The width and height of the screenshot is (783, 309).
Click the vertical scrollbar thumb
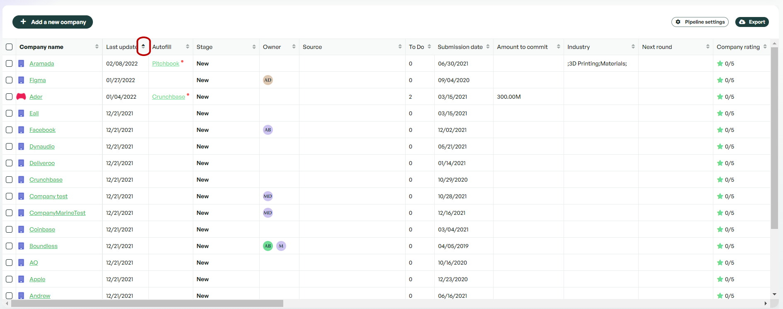point(774,138)
